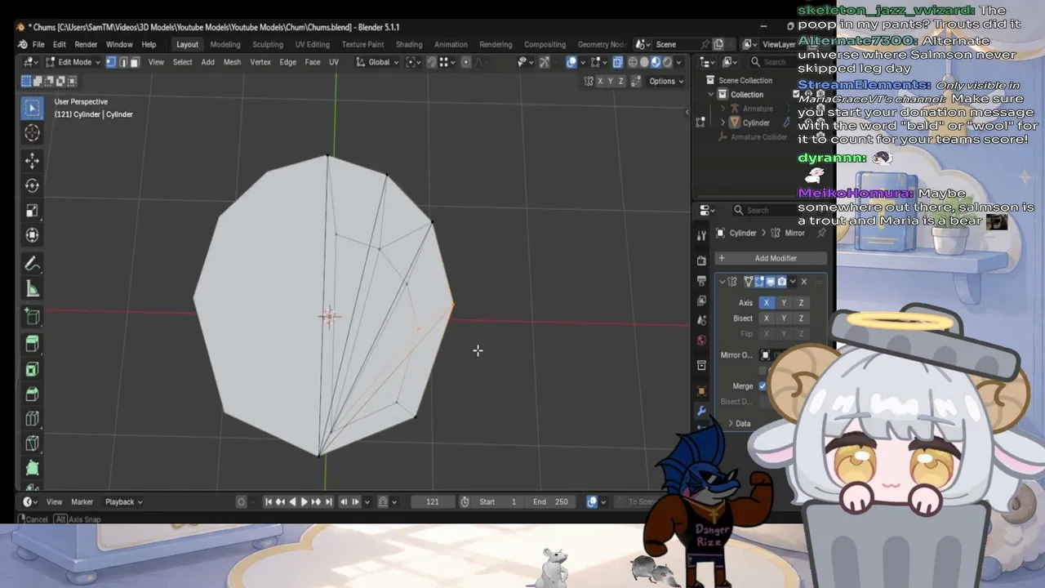The height and width of the screenshot is (588, 1045).
Task: Open the viewport Options dropdown
Action: point(666,81)
